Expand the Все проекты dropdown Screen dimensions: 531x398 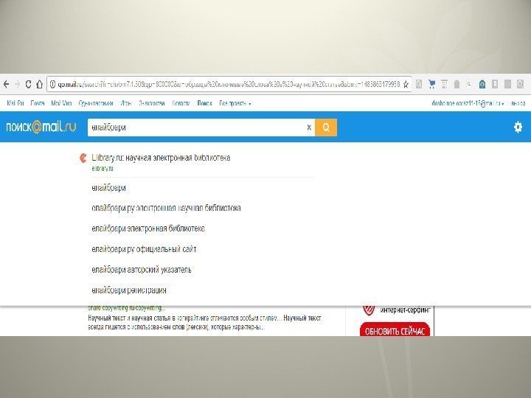pos(235,103)
